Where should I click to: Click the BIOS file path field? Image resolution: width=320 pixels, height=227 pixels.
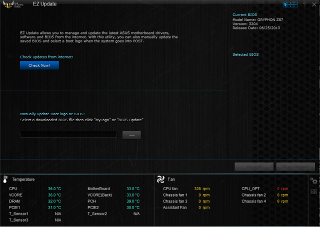click(x=68, y=135)
